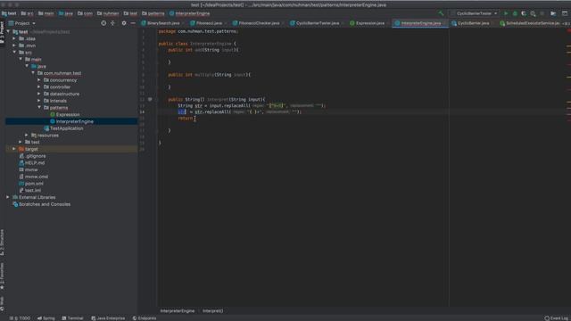The width and height of the screenshot is (571, 321).
Task: Switch to CyclicBarrier.java tab
Action: pyautogui.click(x=473, y=23)
